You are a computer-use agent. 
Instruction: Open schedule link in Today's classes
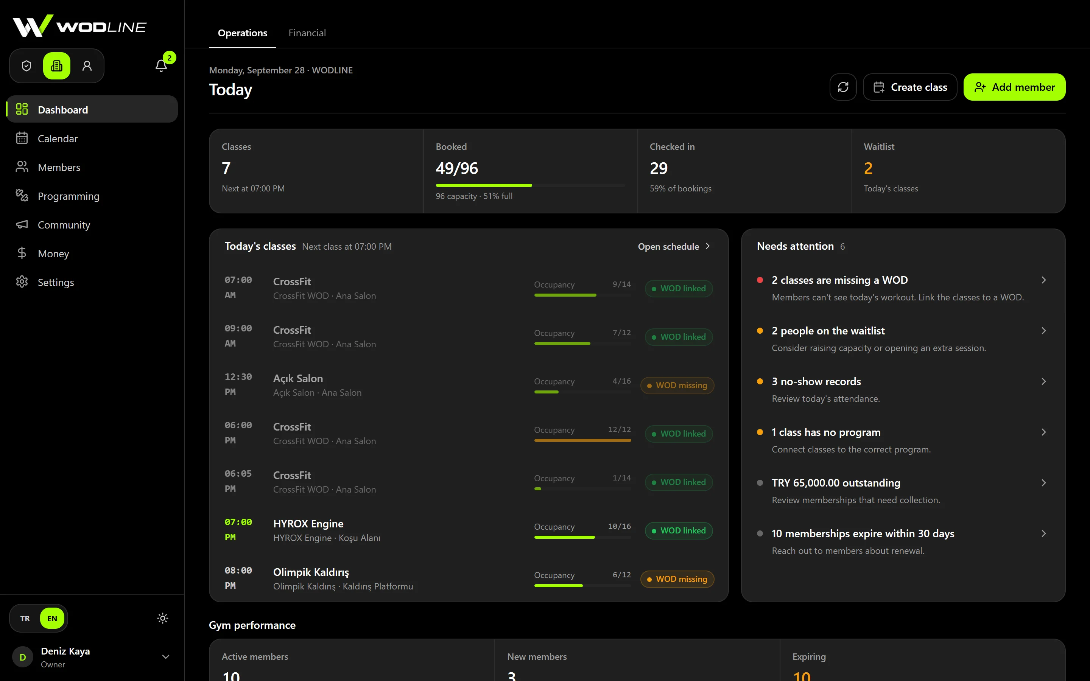[674, 246]
